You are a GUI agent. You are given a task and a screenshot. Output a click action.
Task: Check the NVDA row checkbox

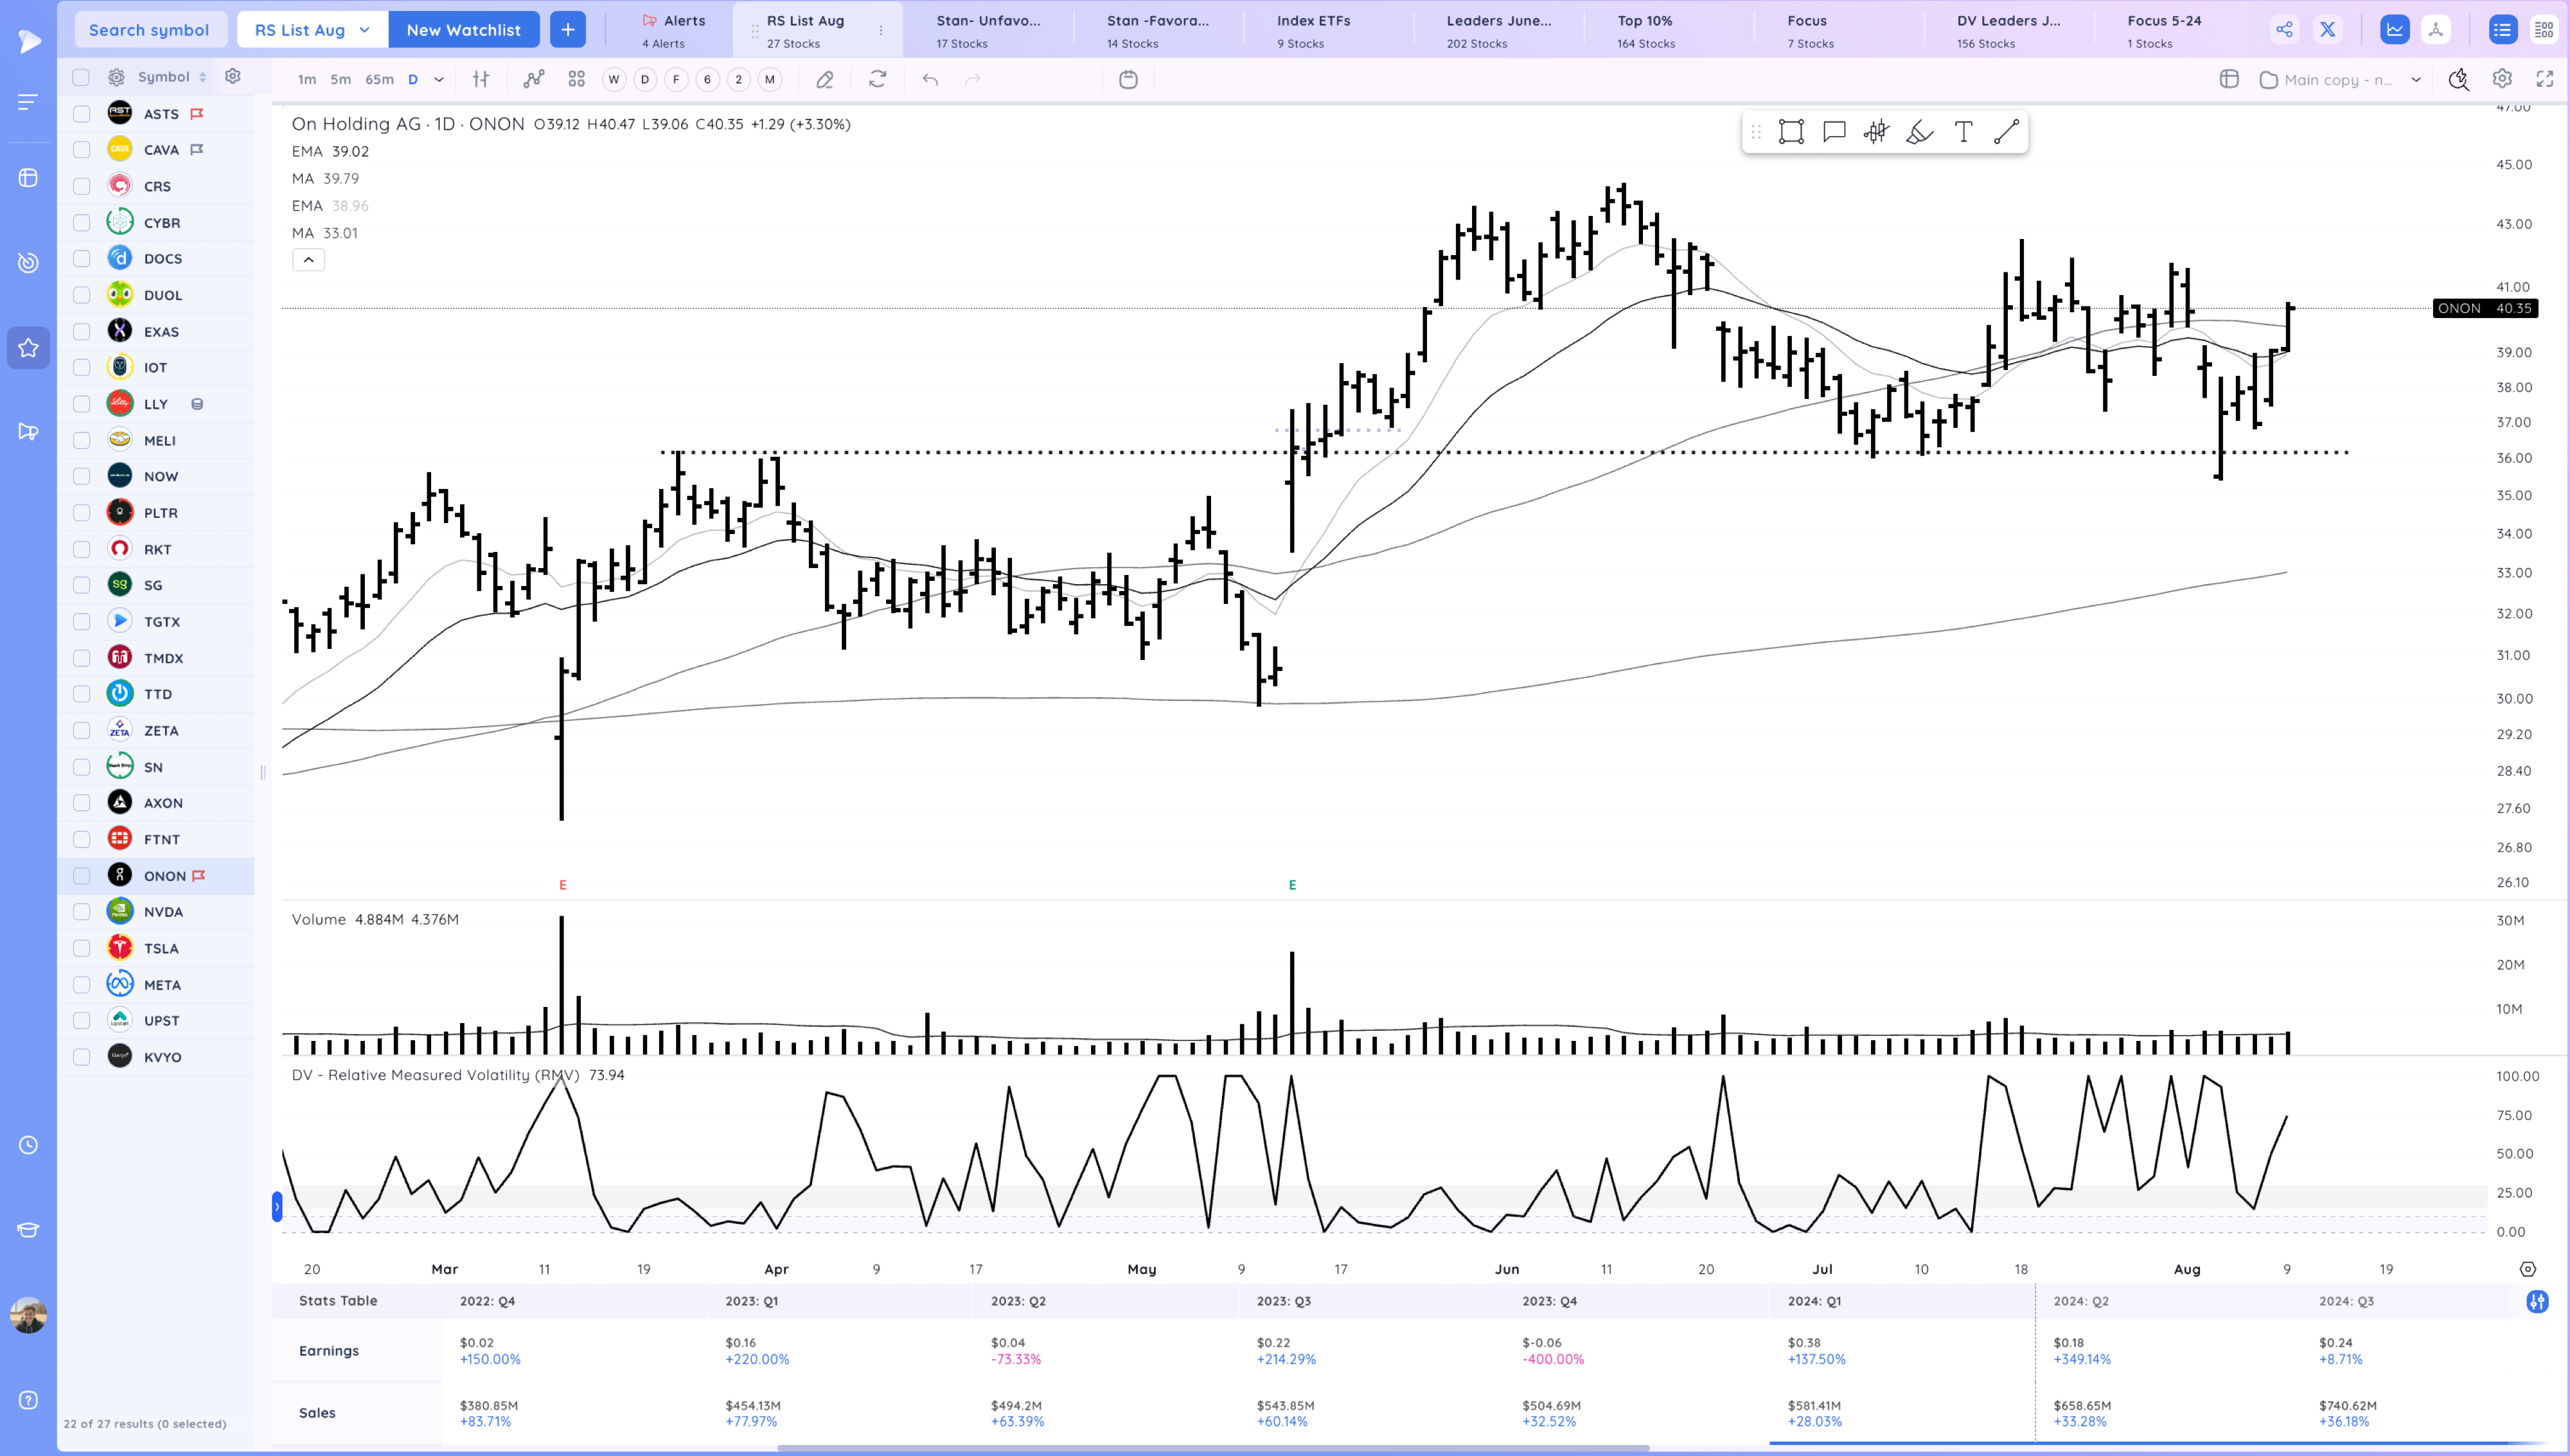pyautogui.click(x=82, y=912)
